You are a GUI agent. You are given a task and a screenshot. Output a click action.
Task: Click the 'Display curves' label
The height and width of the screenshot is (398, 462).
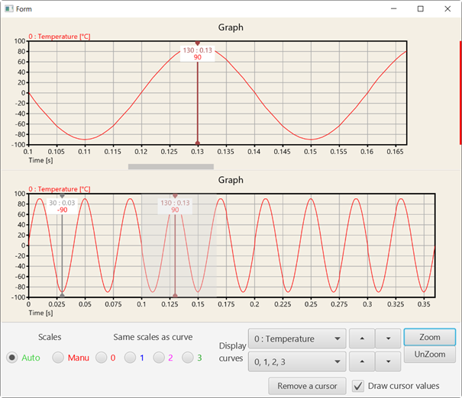point(232,351)
